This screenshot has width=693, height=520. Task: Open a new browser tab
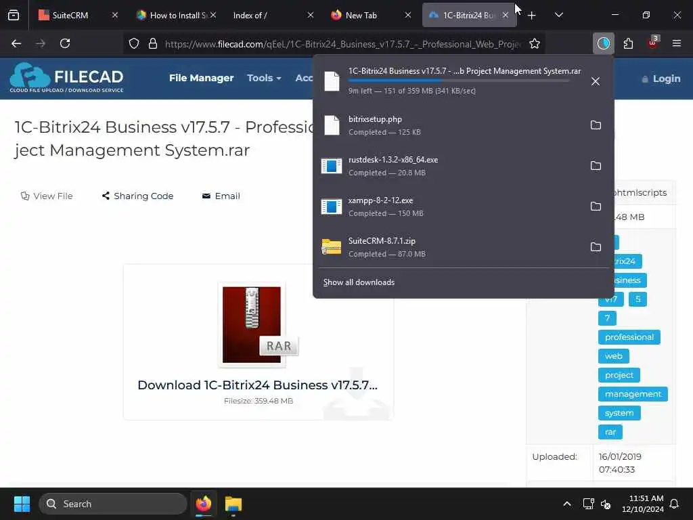tap(532, 16)
